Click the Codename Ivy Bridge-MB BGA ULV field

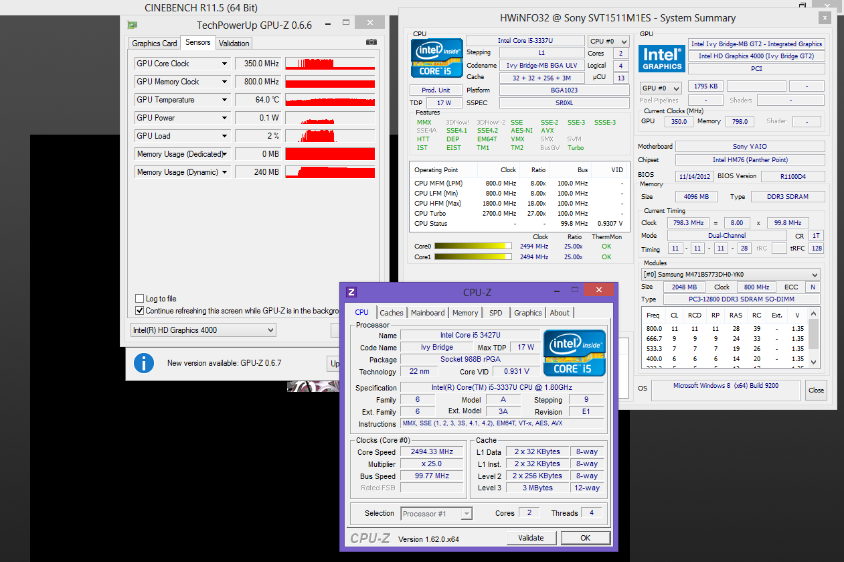point(541,66)
